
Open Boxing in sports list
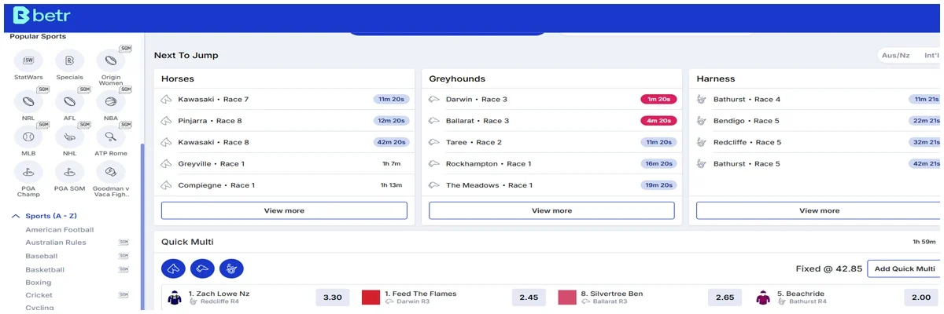pyautogui.click(x=39, y=283)
